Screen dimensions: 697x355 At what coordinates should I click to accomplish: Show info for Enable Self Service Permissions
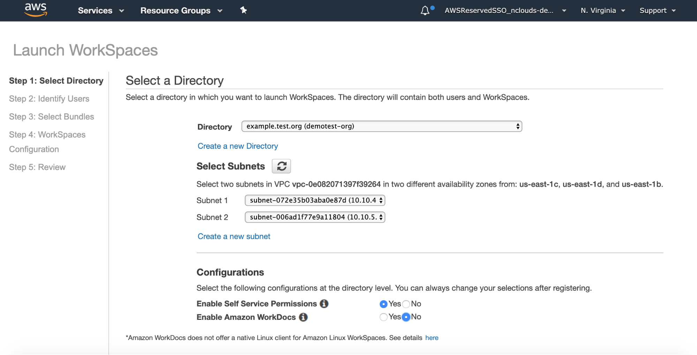click(324, 304)
